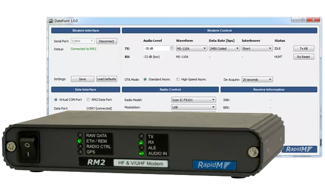Click the Tx Kill button
325x194 pixels.
click(x=303, y=48)
